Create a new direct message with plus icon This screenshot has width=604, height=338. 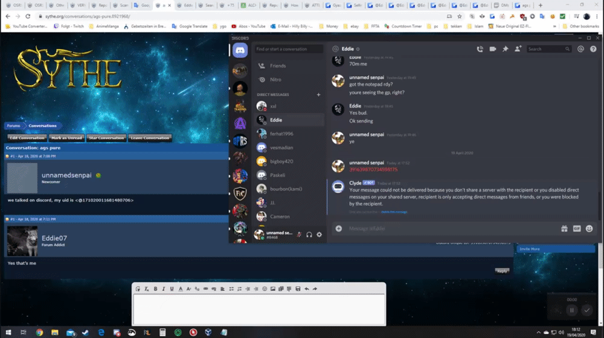[x=318, y=94]
